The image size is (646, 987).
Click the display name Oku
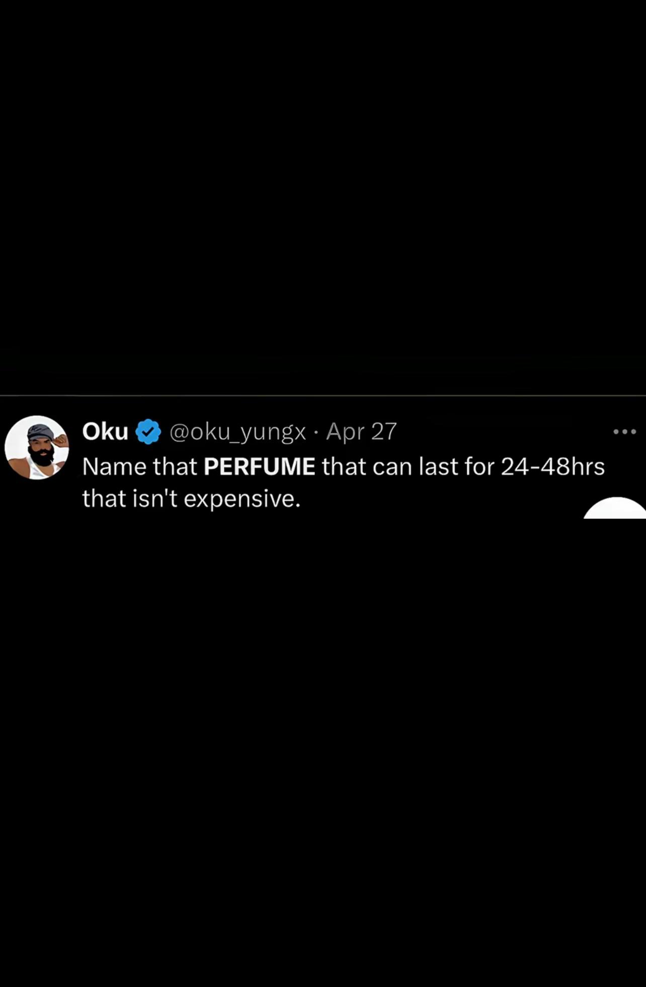(x=105, y=432)
